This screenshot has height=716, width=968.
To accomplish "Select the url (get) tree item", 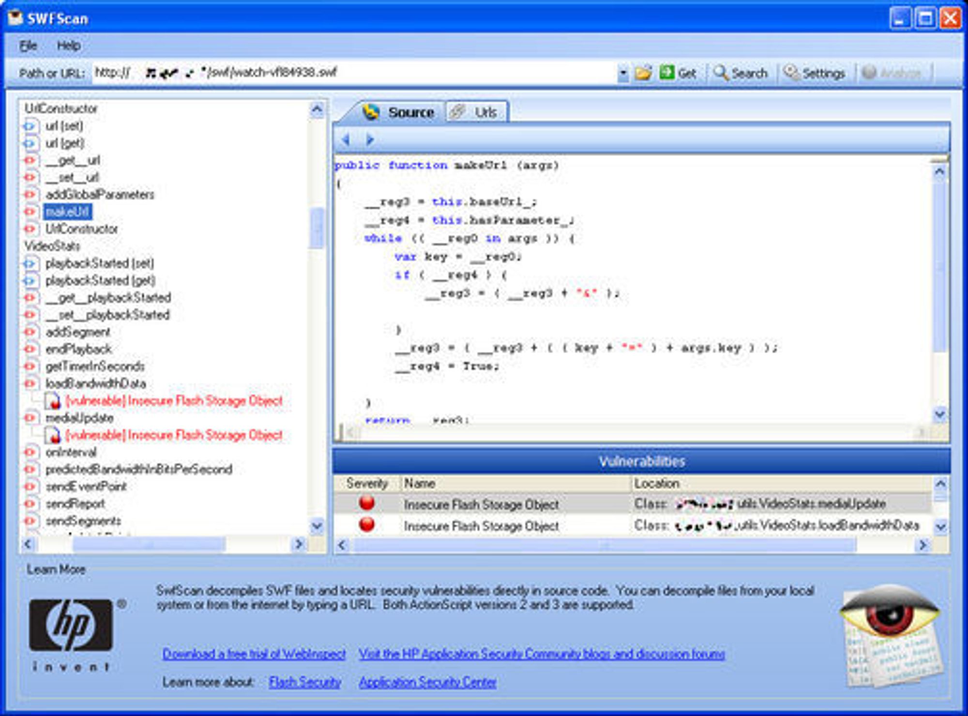I will click(65, 144).
